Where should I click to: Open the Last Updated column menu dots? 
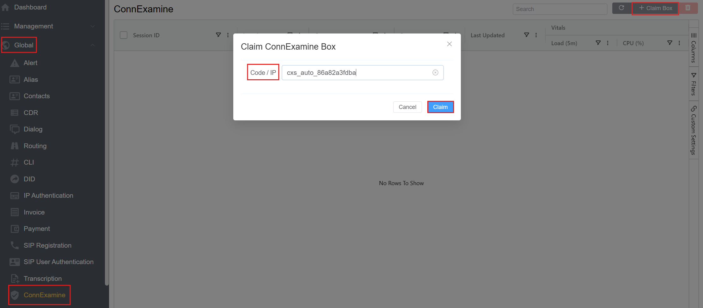[536, 35]
